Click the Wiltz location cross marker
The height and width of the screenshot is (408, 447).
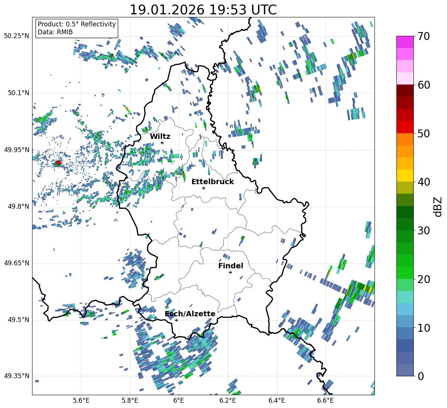(162, 143)
